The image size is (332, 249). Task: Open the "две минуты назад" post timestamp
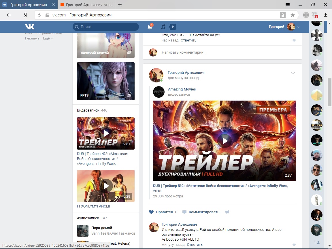[x=183, y=78]
